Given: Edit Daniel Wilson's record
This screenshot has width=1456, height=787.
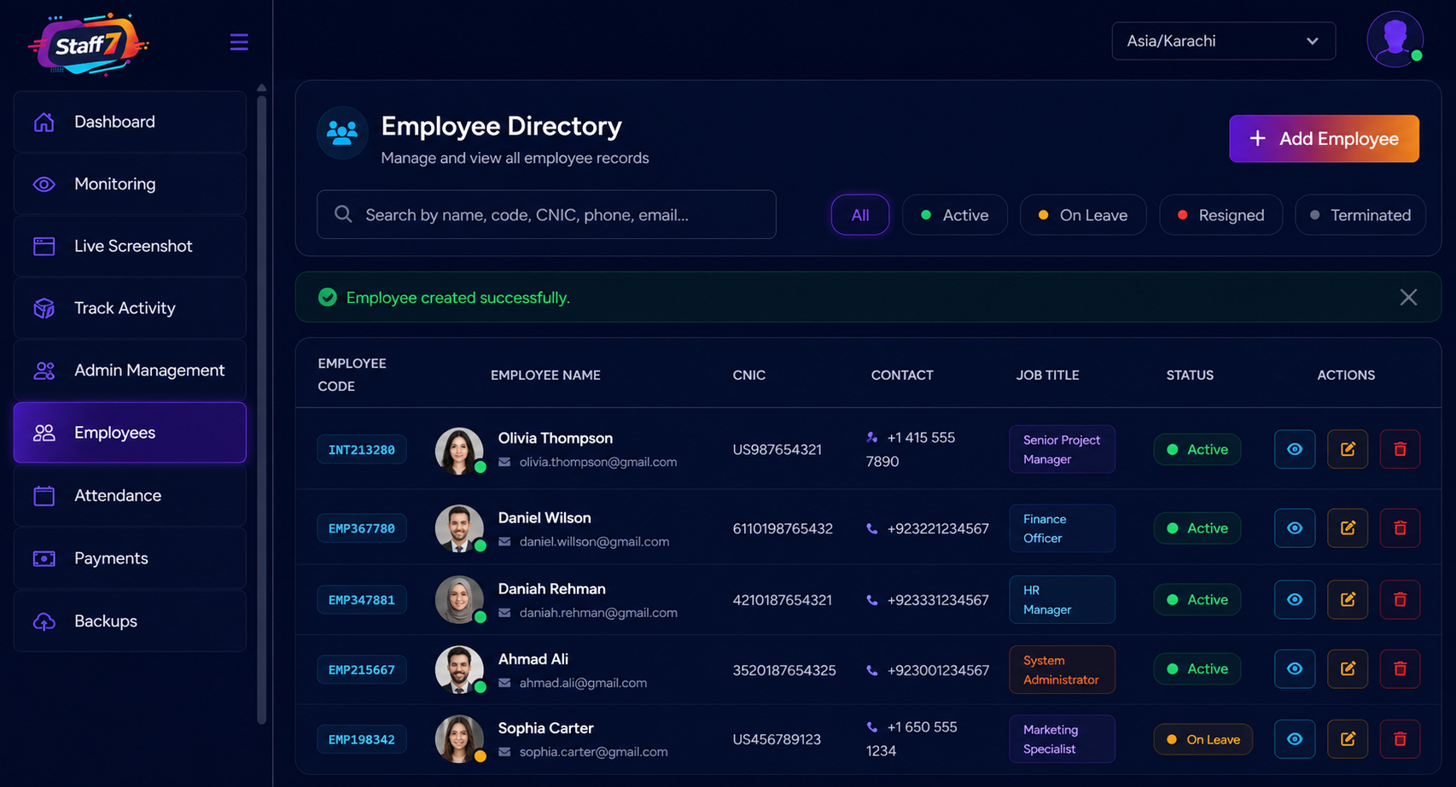Looking at the screenshot, I should (x=1348, y=528).
